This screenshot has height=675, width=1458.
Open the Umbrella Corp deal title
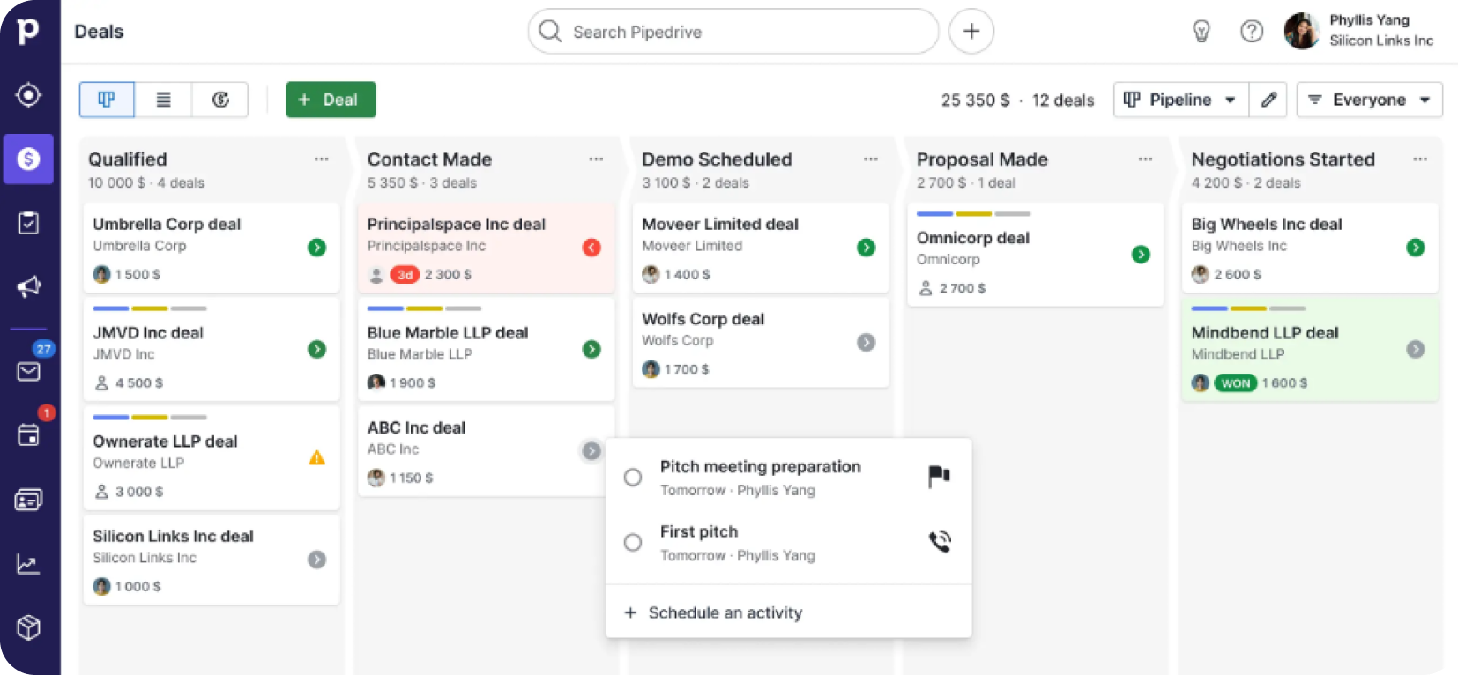coord(167,224)
